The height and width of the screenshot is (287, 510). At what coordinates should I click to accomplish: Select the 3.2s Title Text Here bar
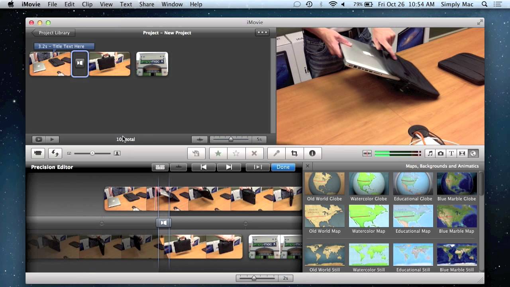click(x=64, y=46)
